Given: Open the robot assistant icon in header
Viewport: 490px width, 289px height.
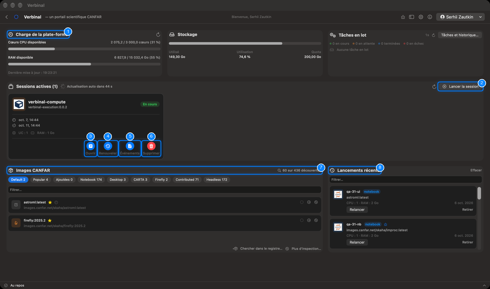Looking at the screenshot, I should point(403,17).
